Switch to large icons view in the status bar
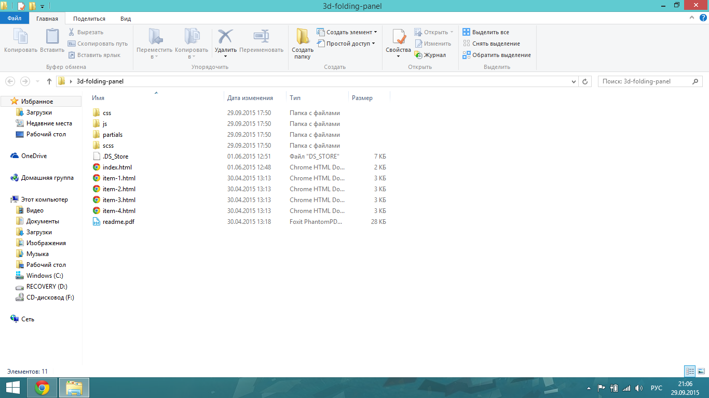This screenshot has height=398, width=709. point(701,371)
